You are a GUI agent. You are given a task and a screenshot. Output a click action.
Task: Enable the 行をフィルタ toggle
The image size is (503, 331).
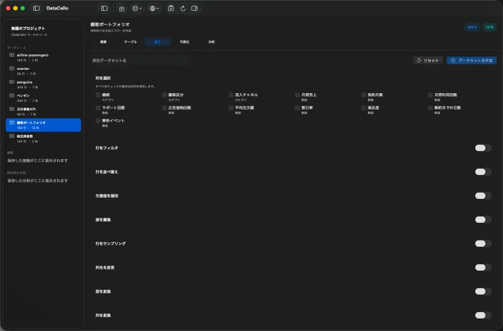[x=483, y=148]
